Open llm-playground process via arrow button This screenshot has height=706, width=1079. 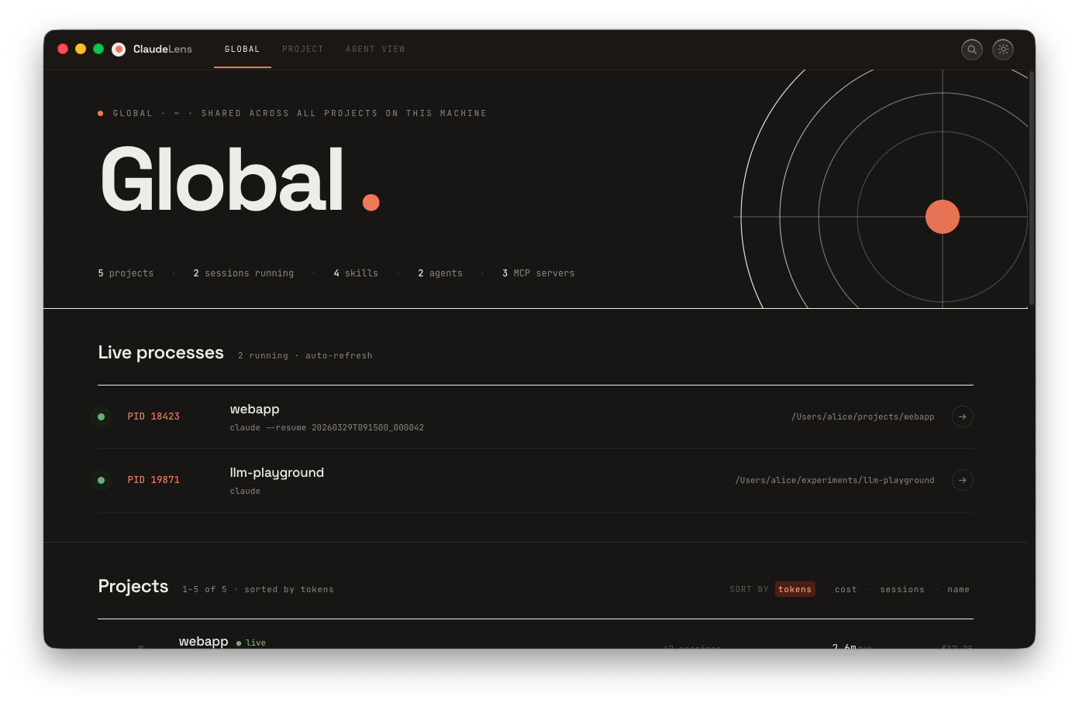(962, 480)
